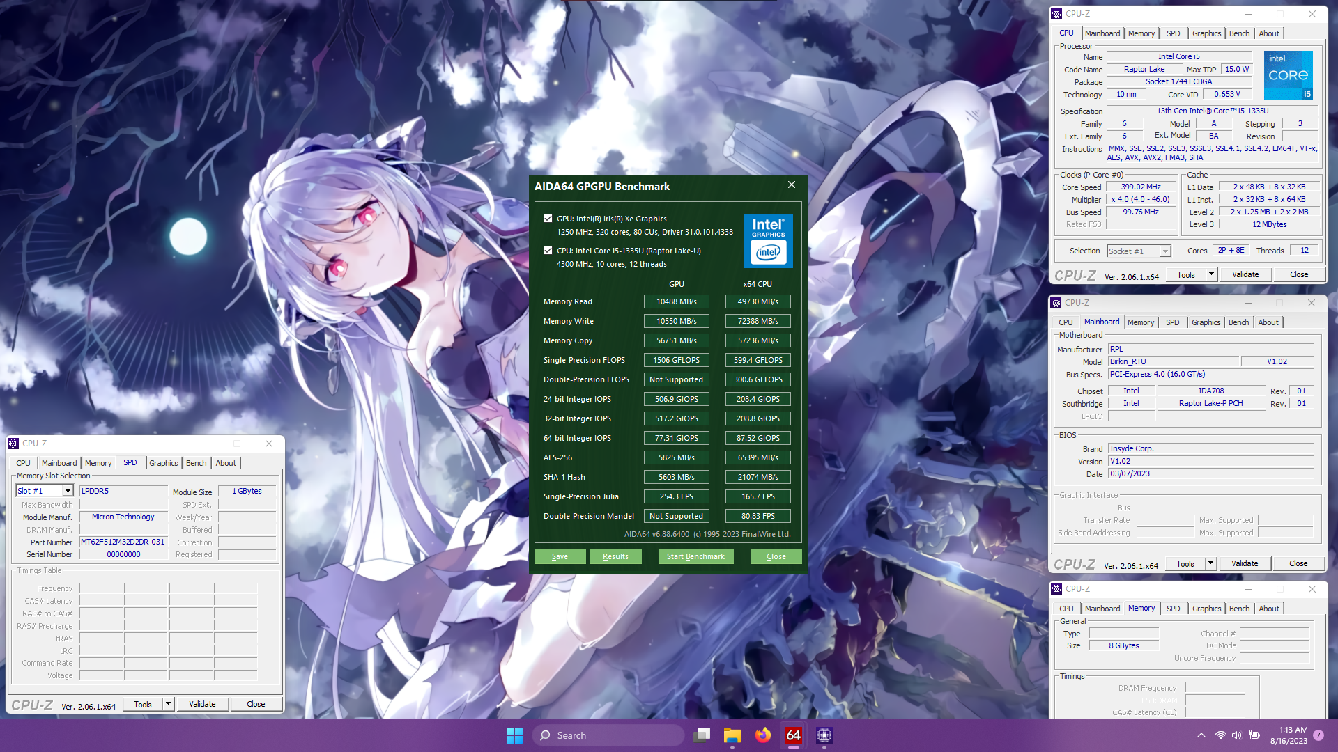Viewport: 1338px width, 752px height.
Task: Click the CPU-Z title icon in SPD window
Action: coord(13,444)
